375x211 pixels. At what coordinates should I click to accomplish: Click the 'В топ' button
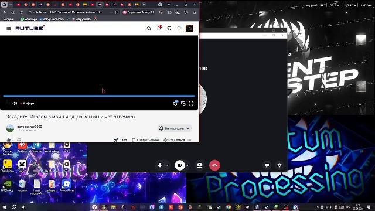tap(120, 140)
